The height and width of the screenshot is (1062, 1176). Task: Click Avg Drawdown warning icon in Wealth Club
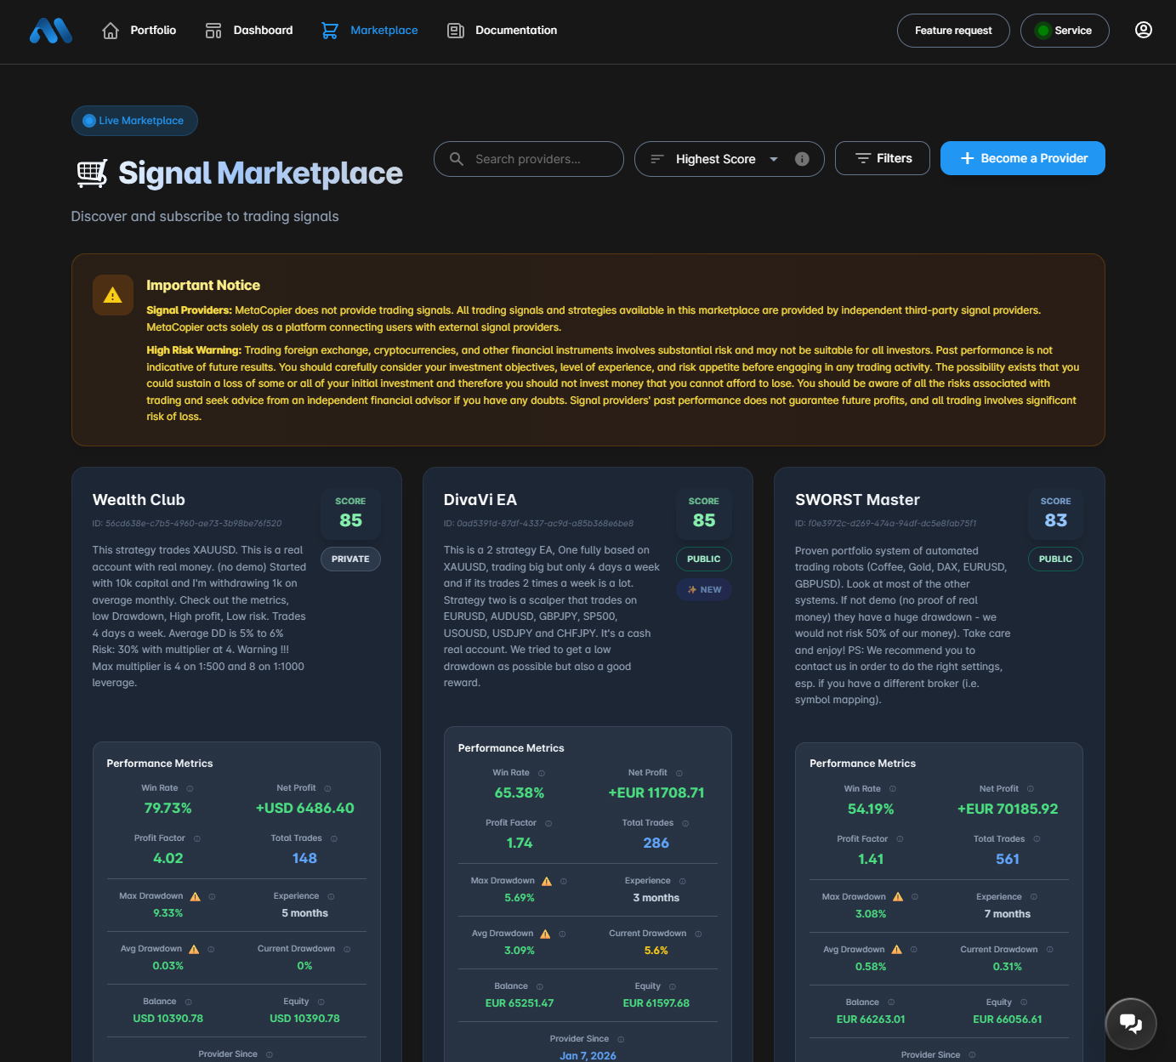tap(194, 950)
